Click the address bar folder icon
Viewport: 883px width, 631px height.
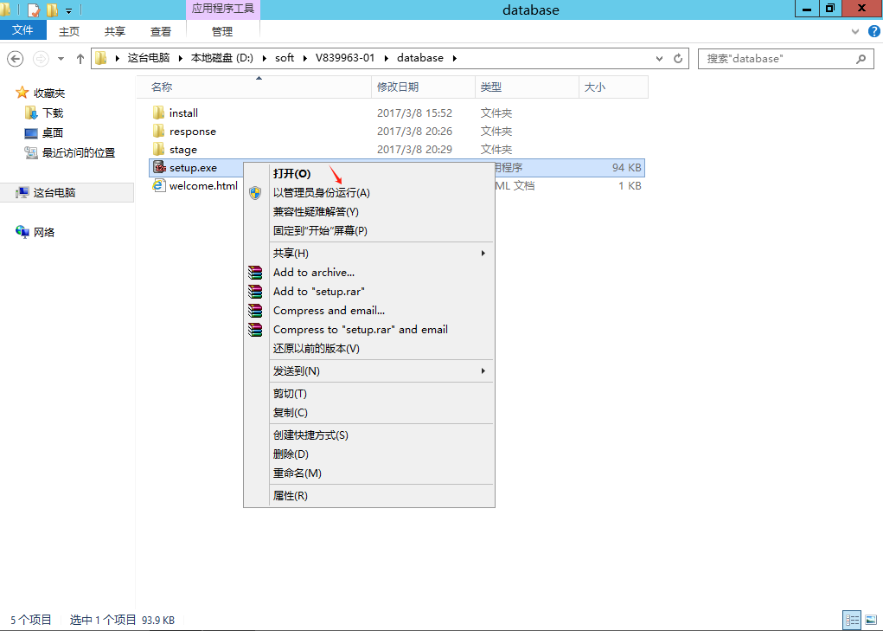[101, 58]
